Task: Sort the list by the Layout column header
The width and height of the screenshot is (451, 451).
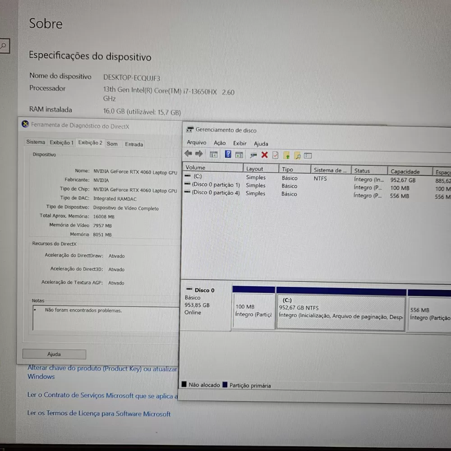Action: tap(261, 169)
